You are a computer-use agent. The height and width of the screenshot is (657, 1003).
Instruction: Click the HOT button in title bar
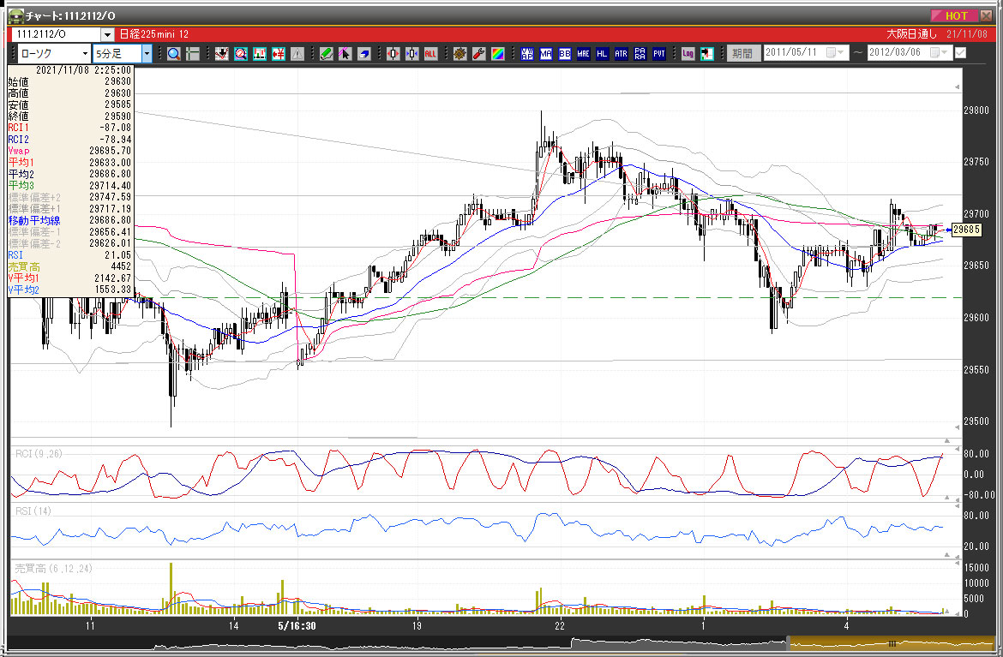[x=955, y=15]
